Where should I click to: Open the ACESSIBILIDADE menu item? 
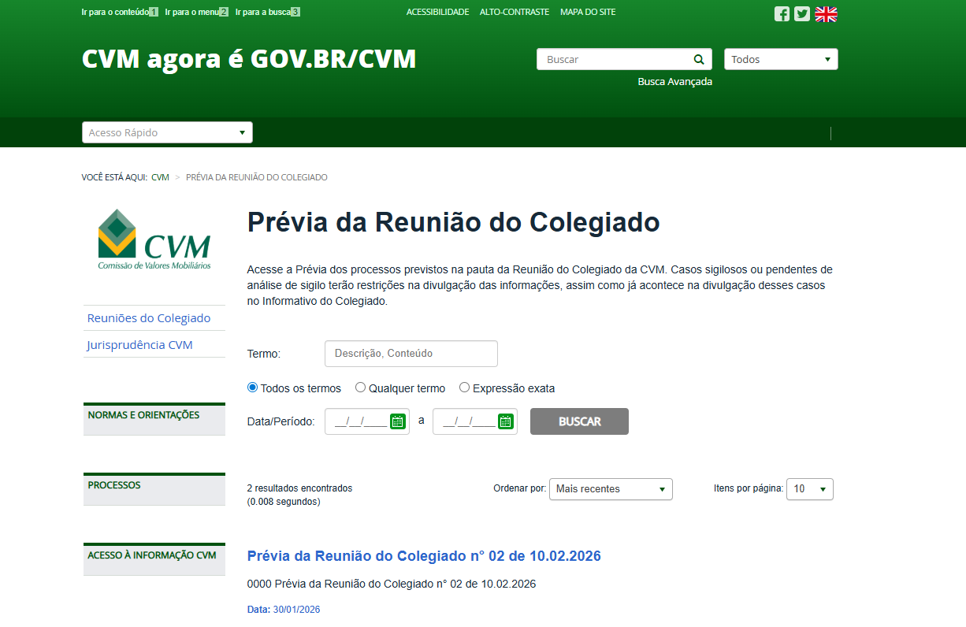point(437,12)
